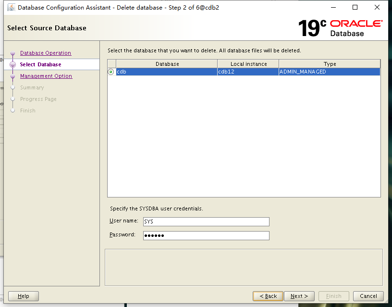Click the Cancel button

pos(368,296)
